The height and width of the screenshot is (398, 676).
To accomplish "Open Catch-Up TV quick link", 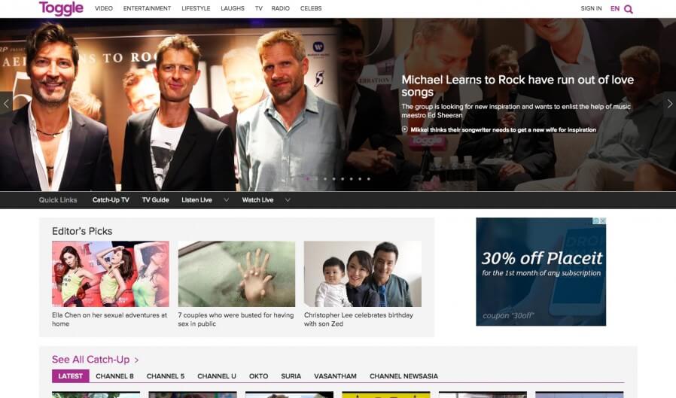I will (111, 200).
